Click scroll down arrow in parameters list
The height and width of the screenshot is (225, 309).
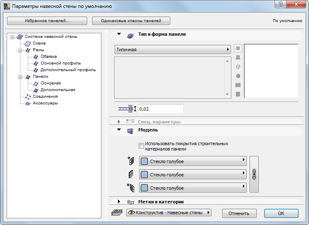coord(227,94)
